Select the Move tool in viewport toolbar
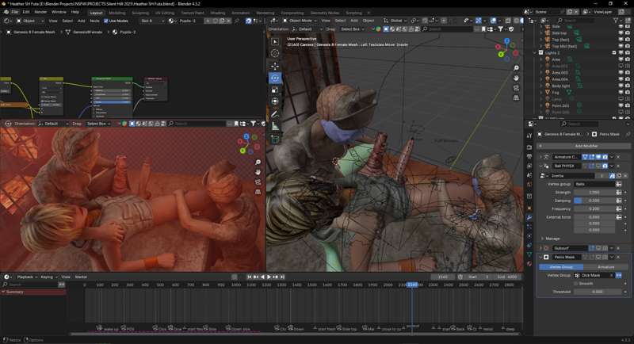The image size is (634, 344). [x=275, y=66]
